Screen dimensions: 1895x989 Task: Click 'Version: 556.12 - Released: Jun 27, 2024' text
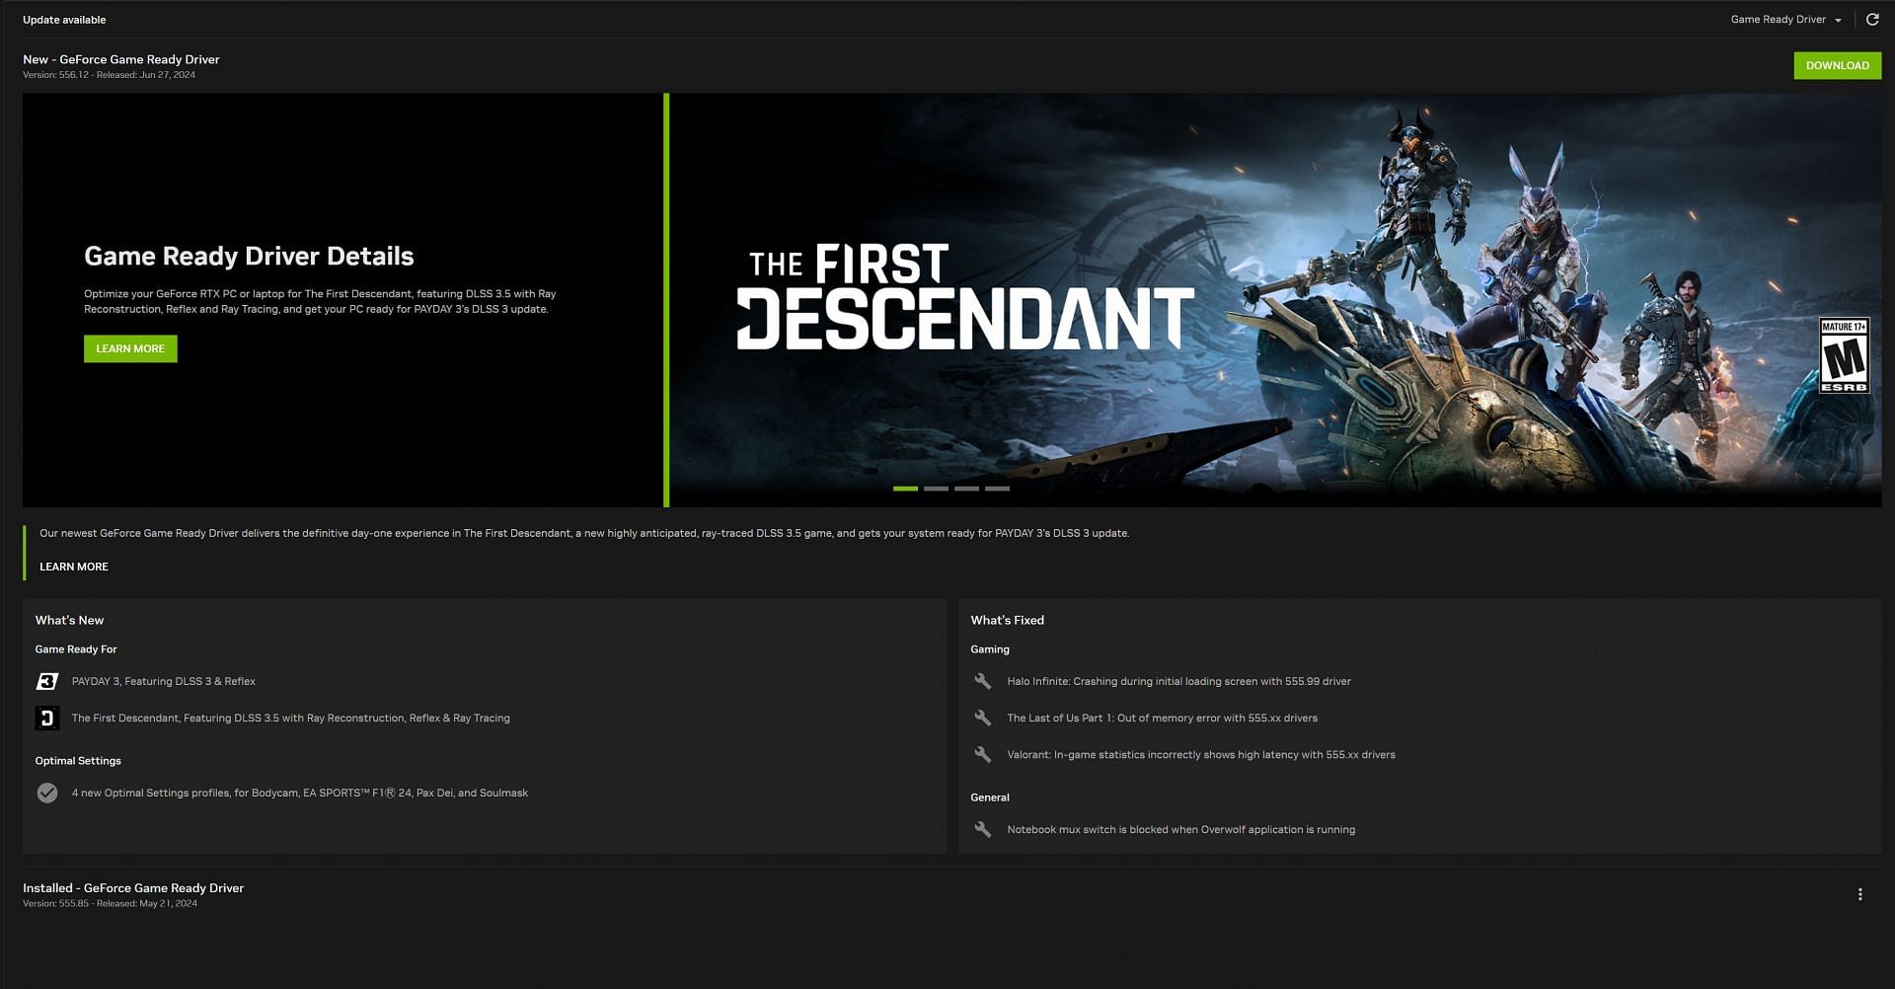pyautogui.click(x=109, y=75)
